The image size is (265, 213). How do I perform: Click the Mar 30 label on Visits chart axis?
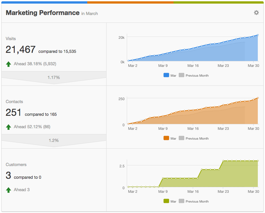(253, 66)
